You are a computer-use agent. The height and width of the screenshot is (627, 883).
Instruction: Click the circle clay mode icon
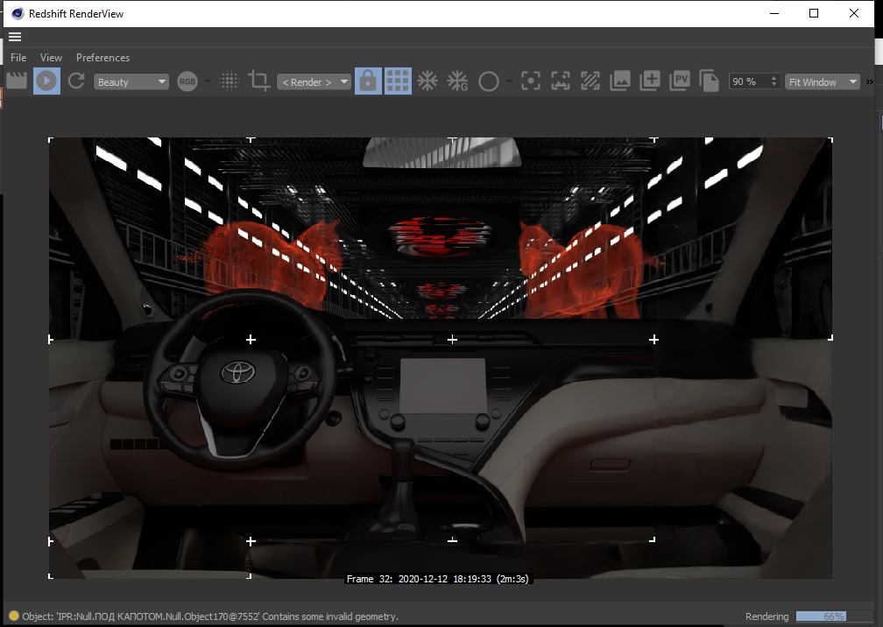coord(488,81)
